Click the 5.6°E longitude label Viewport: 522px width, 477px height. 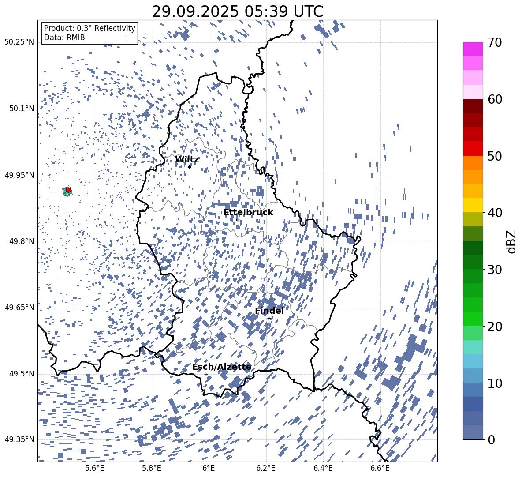pyautogui.click(x=94, y=468)
